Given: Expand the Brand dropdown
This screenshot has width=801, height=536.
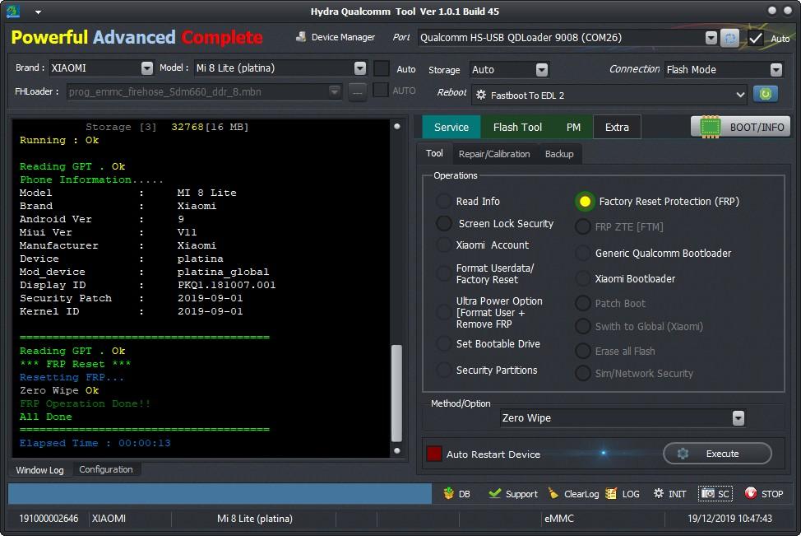Looking at the screenshot, I should click(147, 68).
